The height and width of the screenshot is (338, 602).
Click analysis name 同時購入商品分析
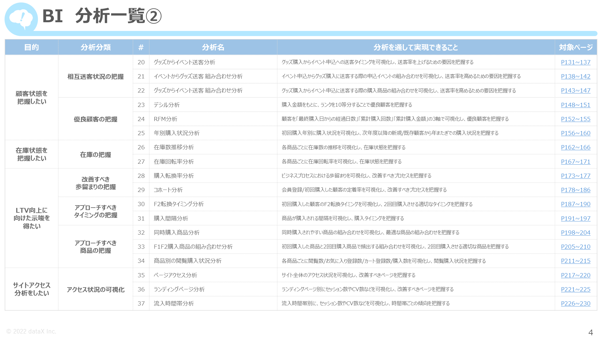pyautogui.click(x=177, y=233)
